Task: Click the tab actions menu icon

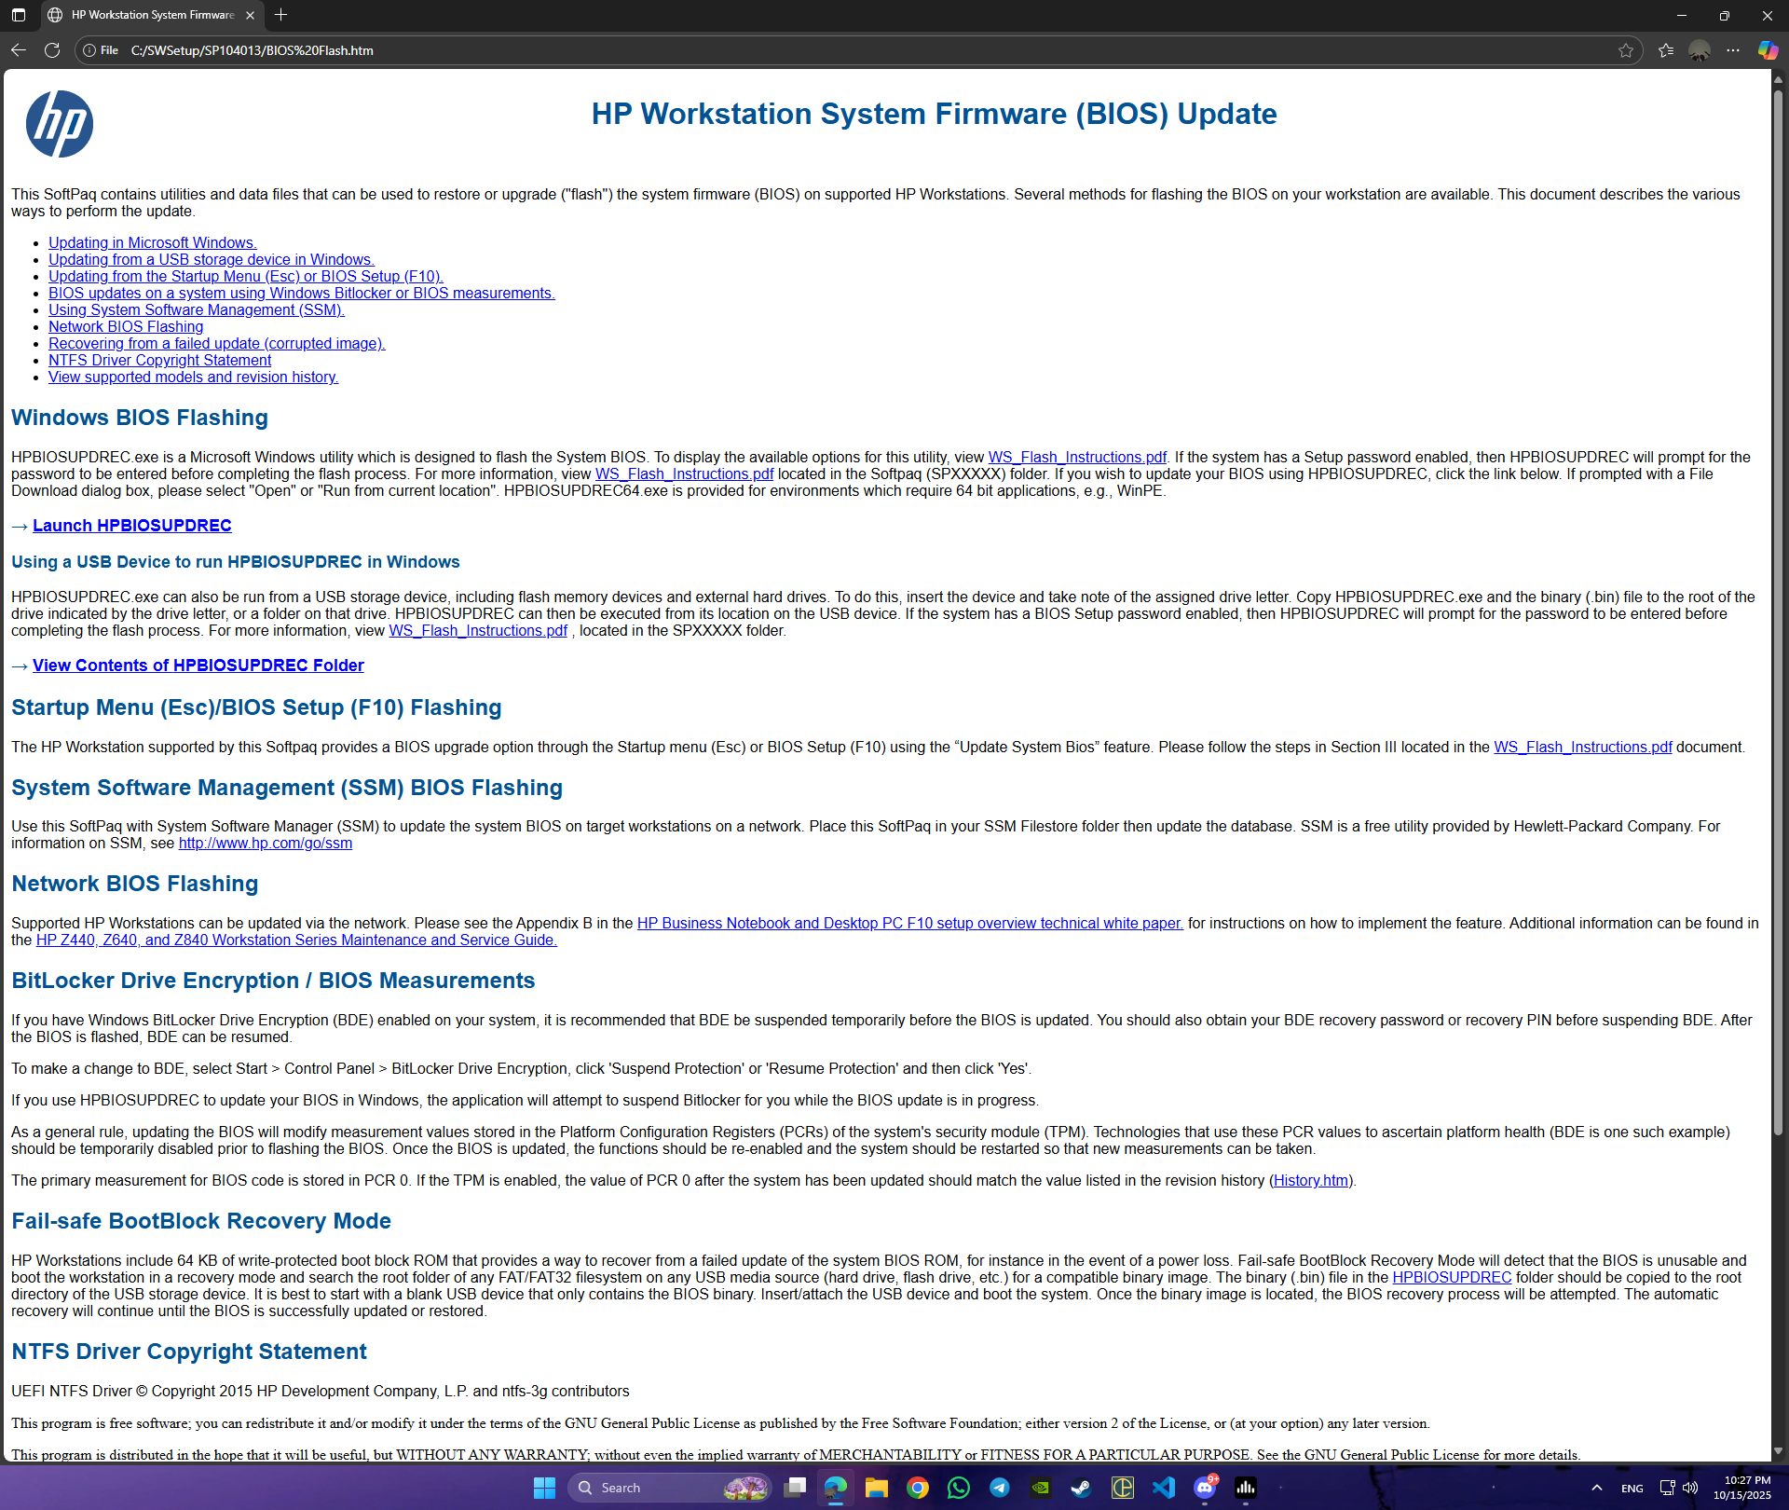Action: point(19,15)
